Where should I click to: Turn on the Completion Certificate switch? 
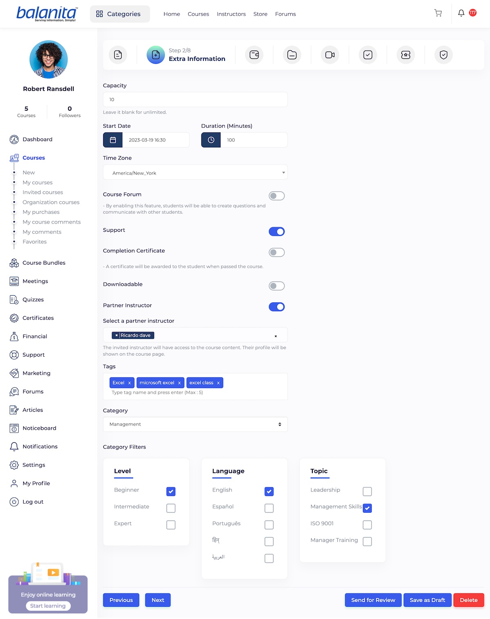coord(276,252)
